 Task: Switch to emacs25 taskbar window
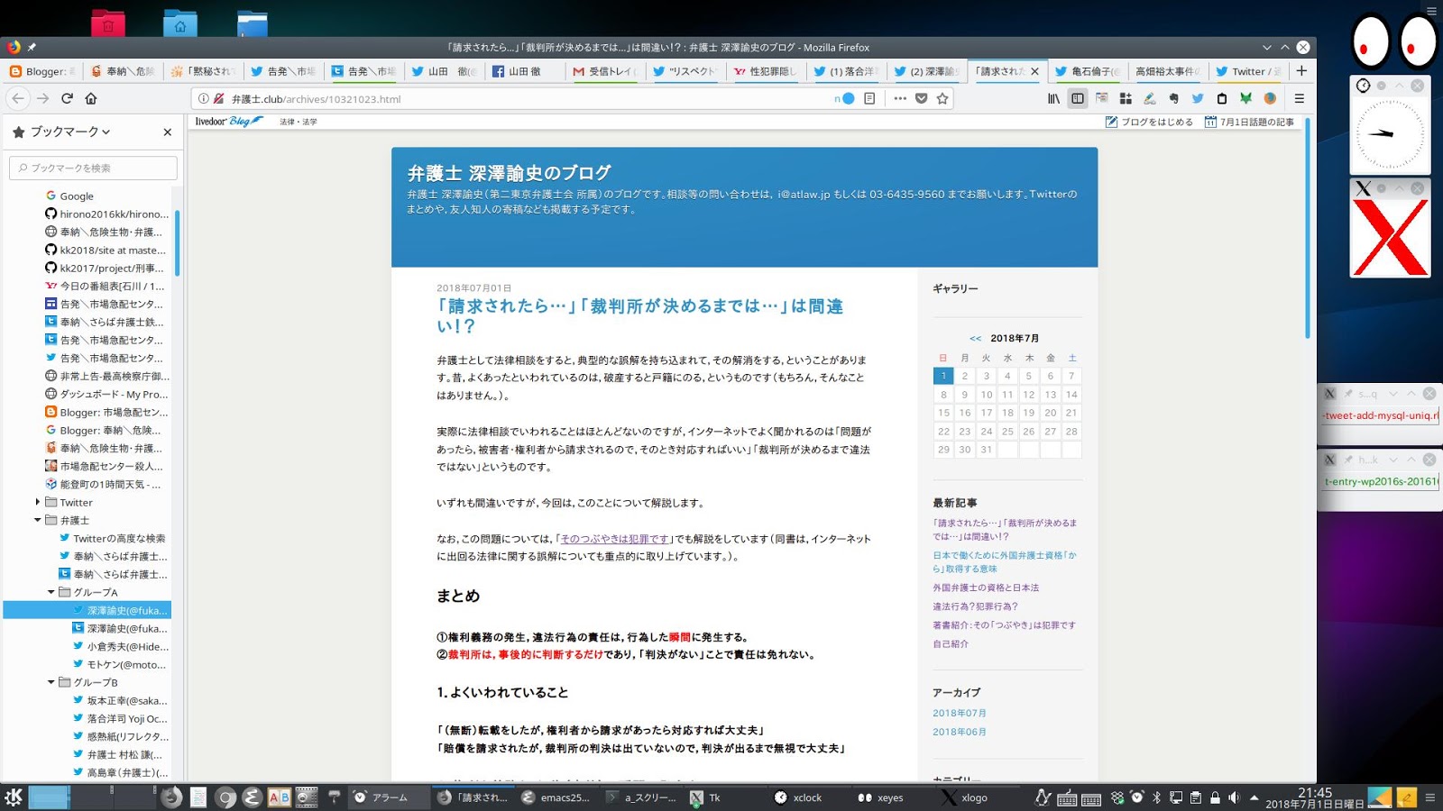(556, 797)
